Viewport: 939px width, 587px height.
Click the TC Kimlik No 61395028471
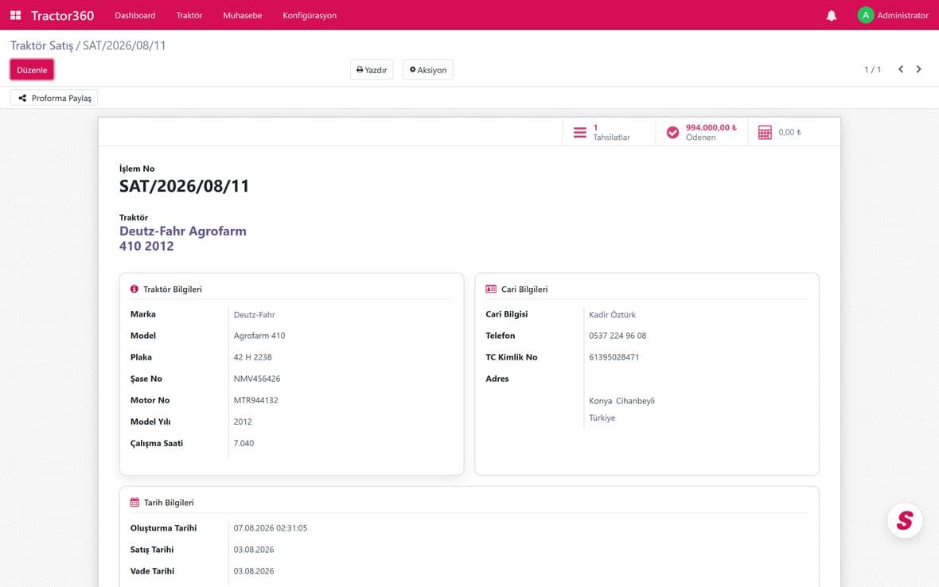614,357
